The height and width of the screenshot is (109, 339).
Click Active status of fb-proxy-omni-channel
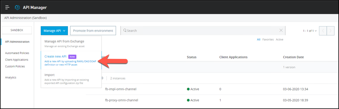[x=193, y=100]
